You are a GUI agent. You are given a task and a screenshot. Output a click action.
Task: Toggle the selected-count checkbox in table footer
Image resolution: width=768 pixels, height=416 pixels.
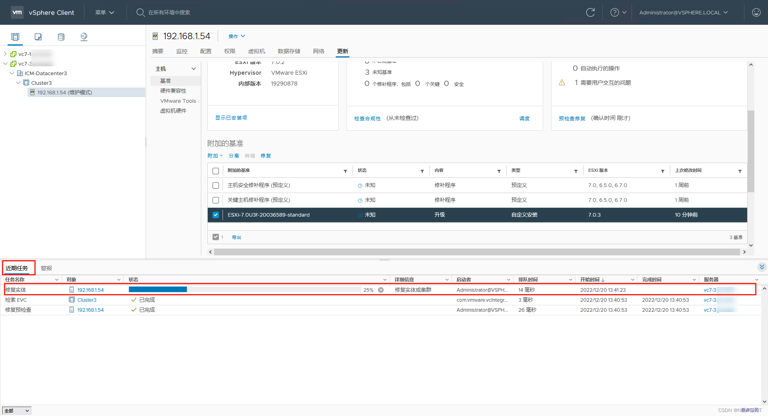click(216, 237)
